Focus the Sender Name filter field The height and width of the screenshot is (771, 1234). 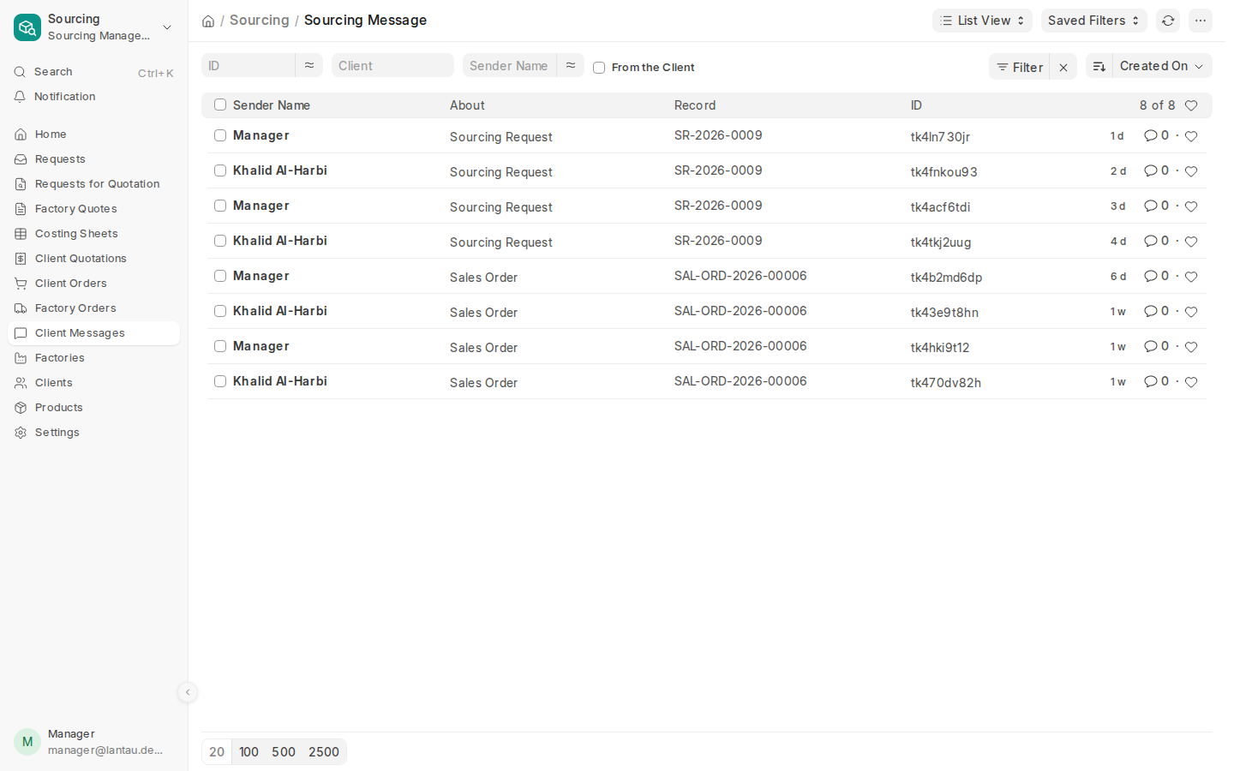510,65
